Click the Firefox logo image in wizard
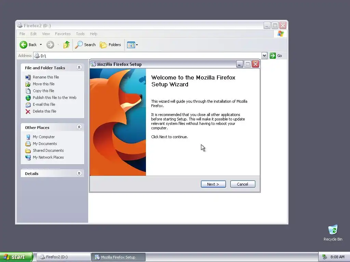350x262 pixels. tap(118, 122)
